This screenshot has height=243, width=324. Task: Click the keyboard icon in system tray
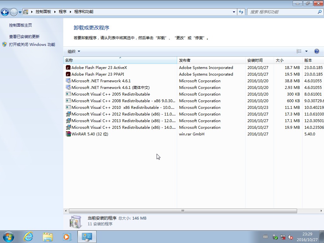[265, 237]
